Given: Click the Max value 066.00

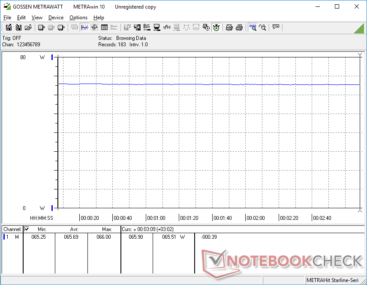Looking at the screenshot, I should (104, 237).
